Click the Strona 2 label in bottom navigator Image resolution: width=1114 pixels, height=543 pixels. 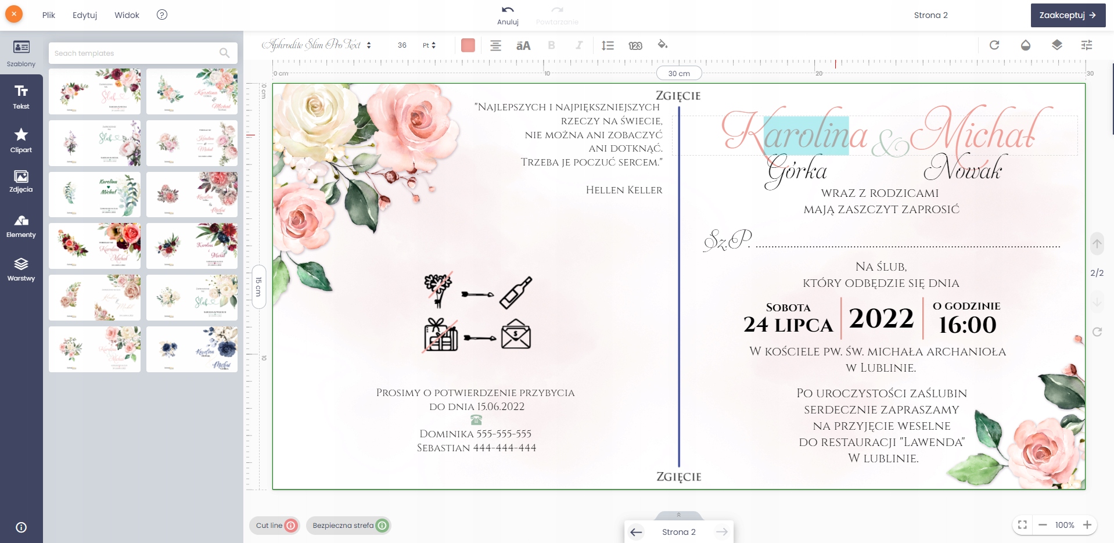[x=679, y=532]
